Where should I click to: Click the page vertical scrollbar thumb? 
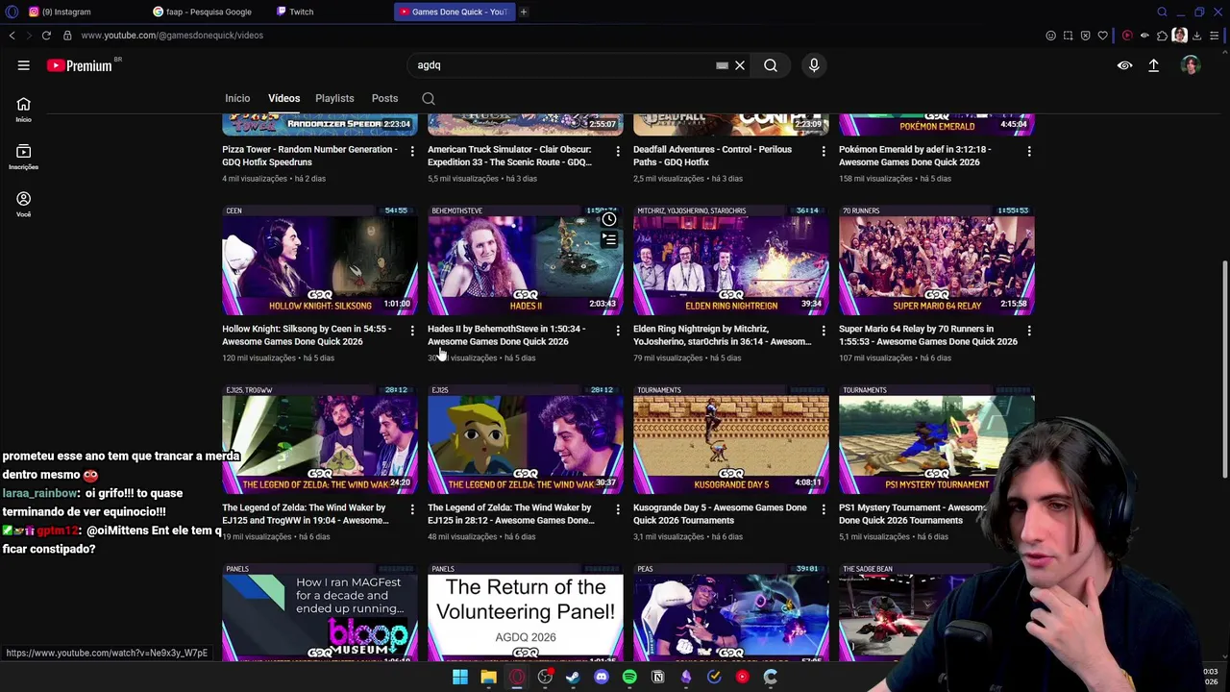[x=1224, y=368]
